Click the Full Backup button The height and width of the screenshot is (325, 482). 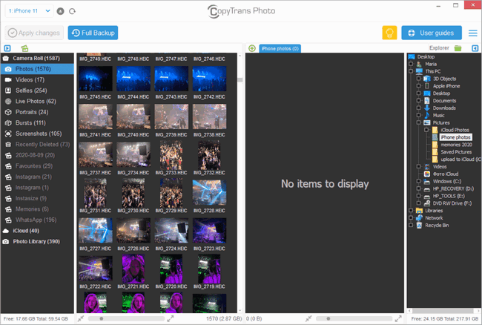coord(93,33)
